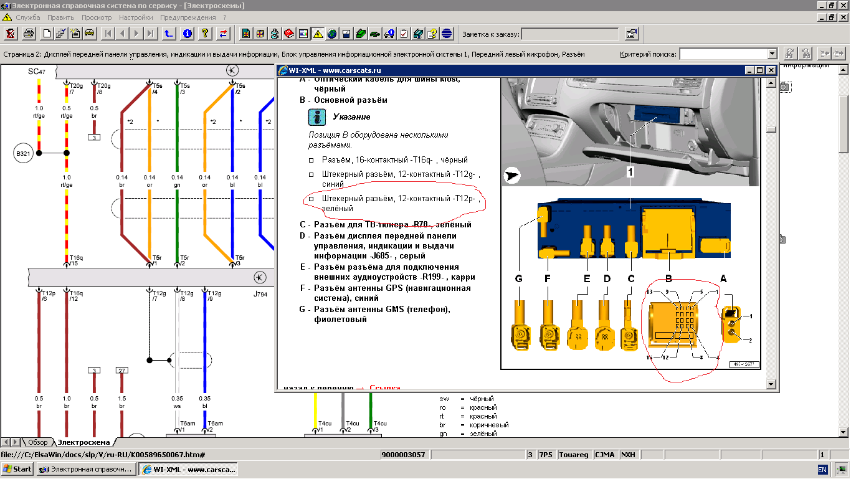851x479 pixels.
Task: Click the 'Указание' note heading
Action: [351, 116]
